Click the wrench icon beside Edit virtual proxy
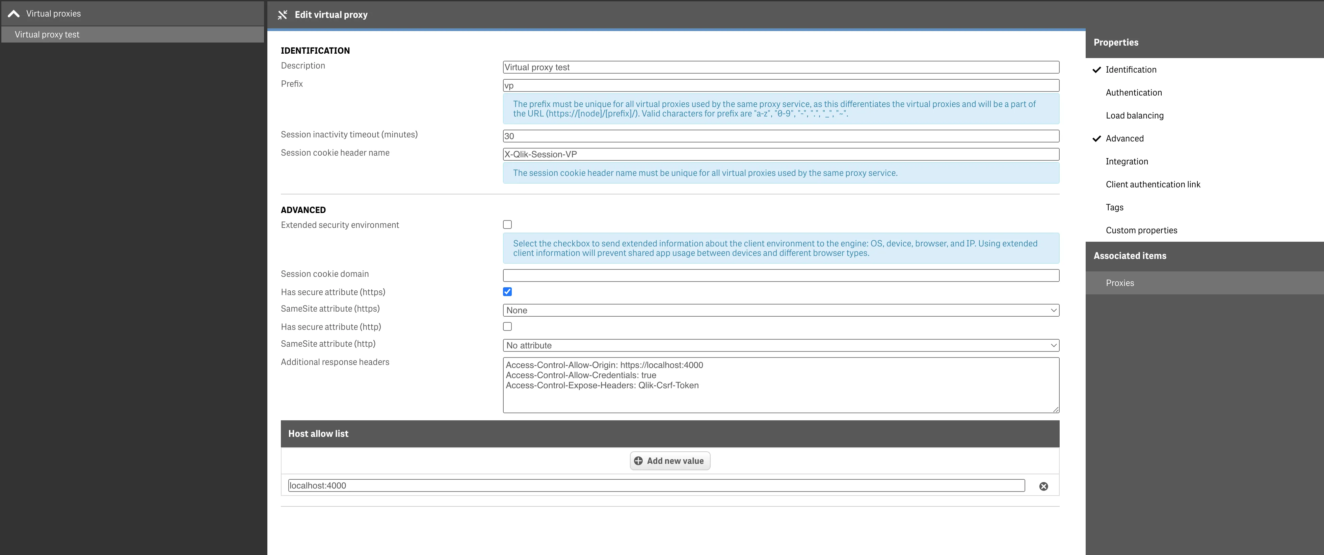Viewport: 1324px width, 555px height. pyautogui.click(x=283, y=15)
